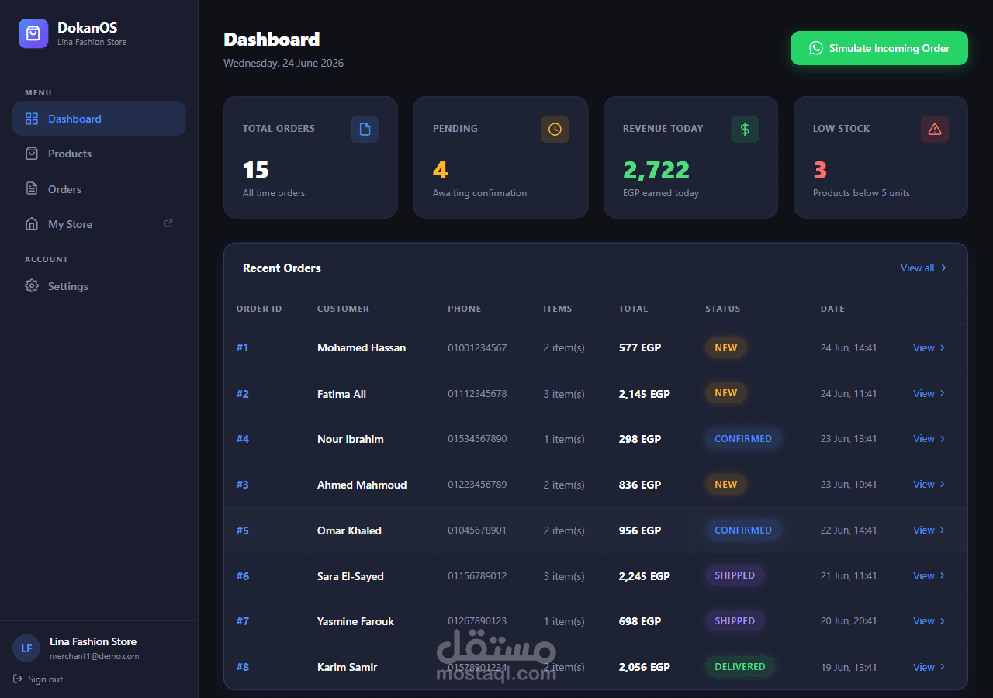Click View link for Nour Ibrahim order
Image resolution: width=993 pixels, height=698 pixels.
point(929,439)
